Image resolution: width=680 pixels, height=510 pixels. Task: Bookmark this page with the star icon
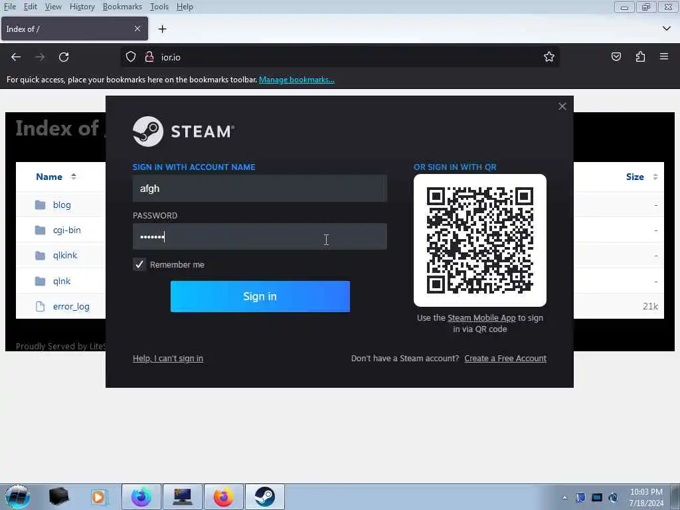549,57
